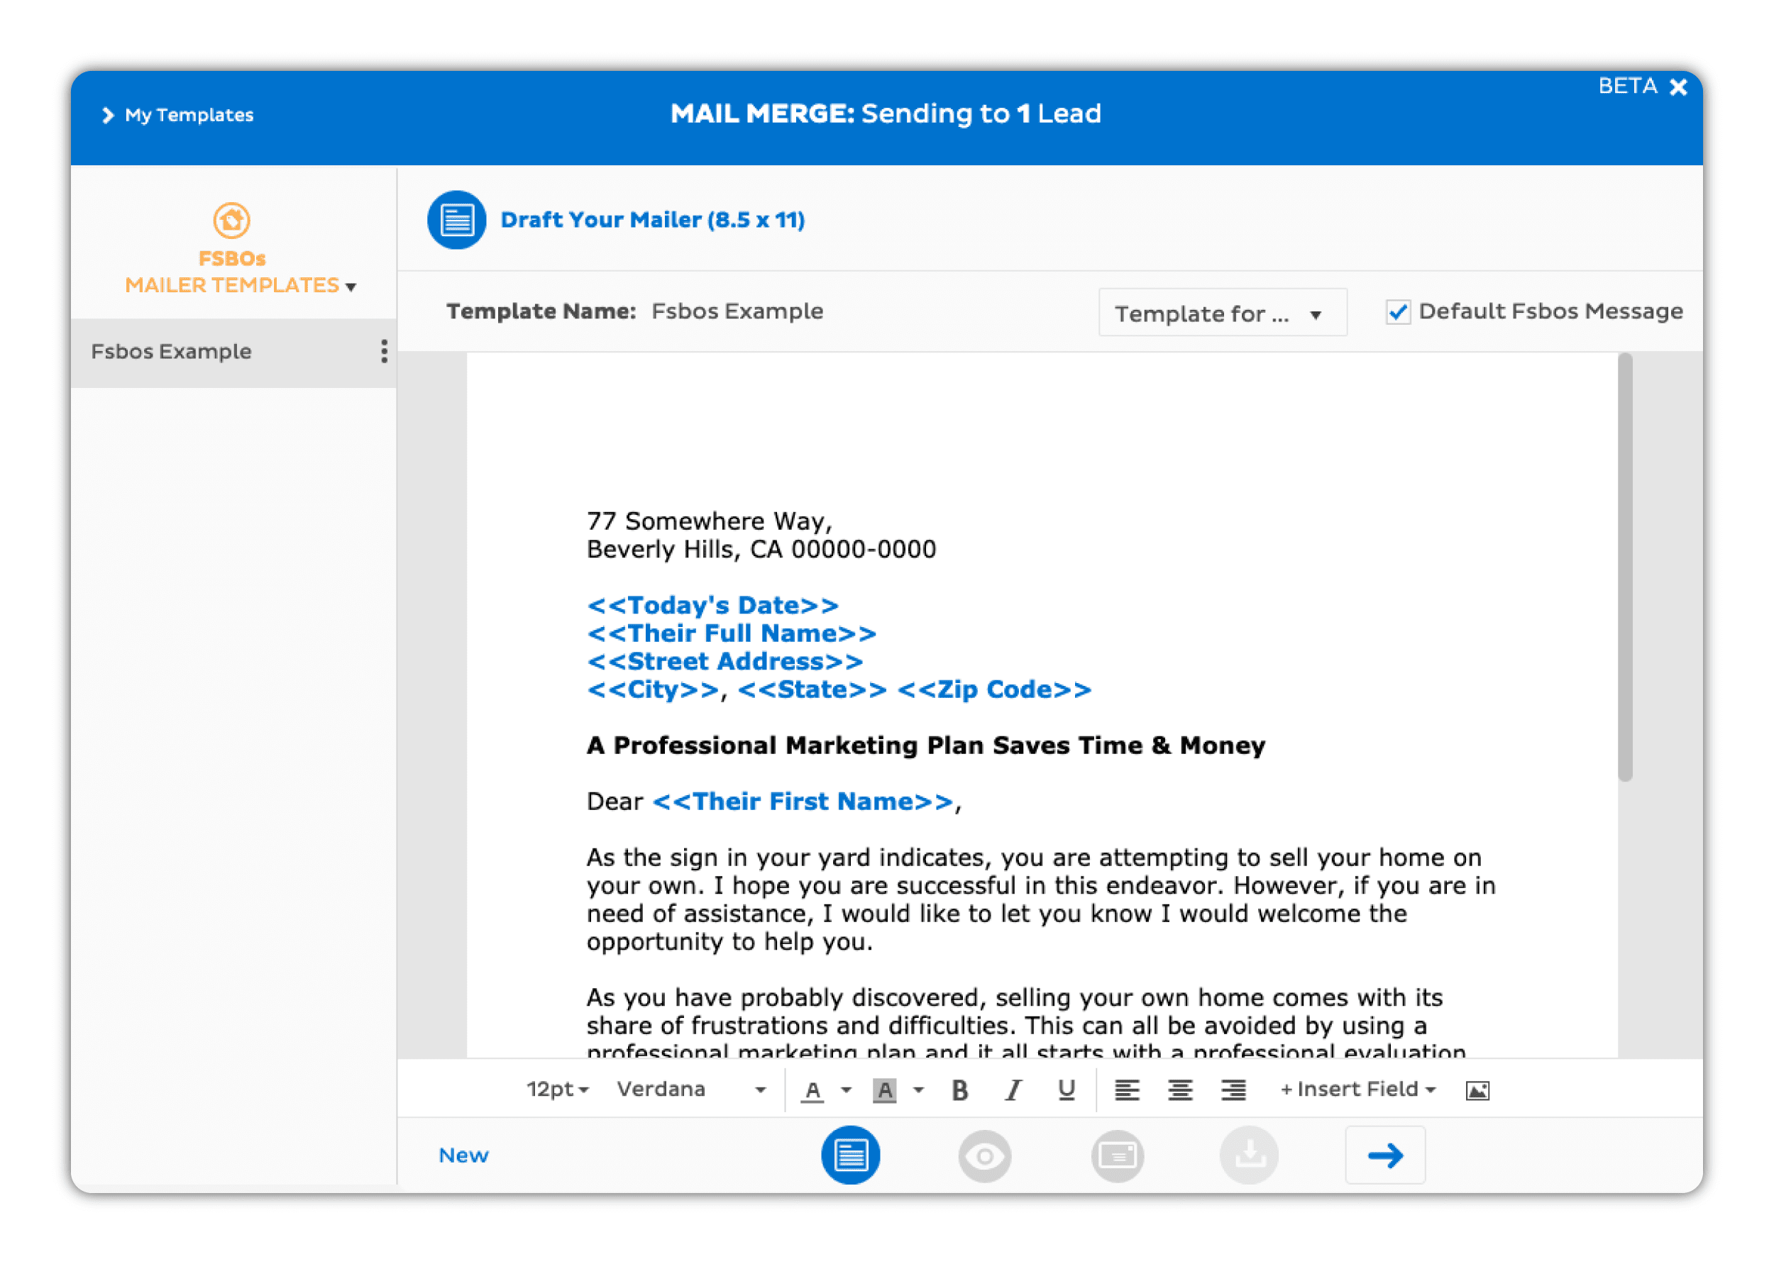Viewport: 1774px width, 1264px height.
Task: Toggle underline formatting
Action: pyautogui.click(x=1067, y=1090)
